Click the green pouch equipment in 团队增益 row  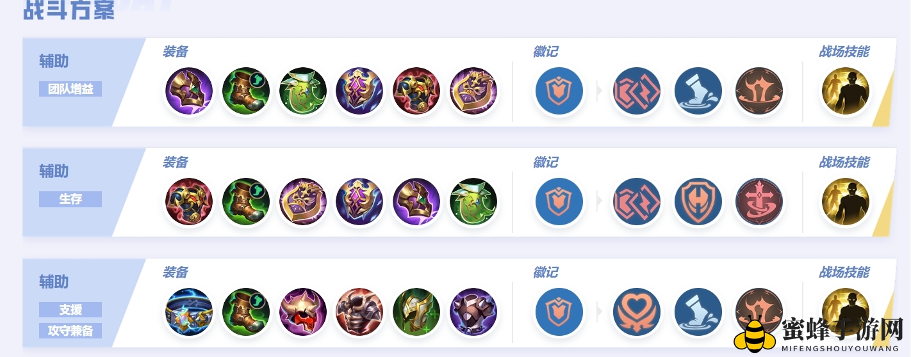click(x=303, y=91)
